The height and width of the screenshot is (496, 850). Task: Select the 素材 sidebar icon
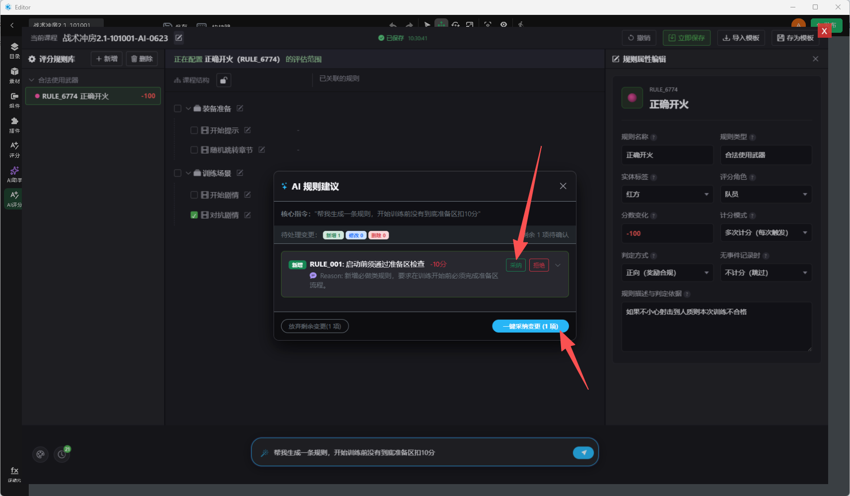click(14, 75)
